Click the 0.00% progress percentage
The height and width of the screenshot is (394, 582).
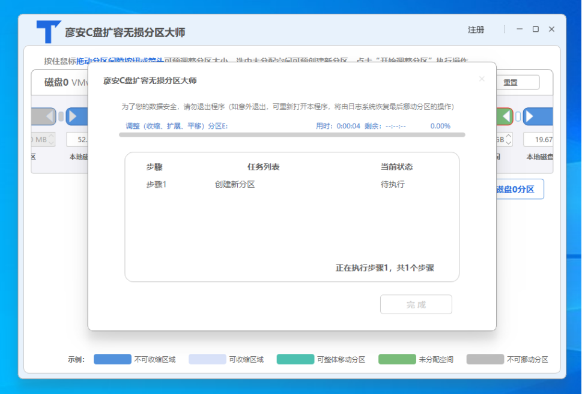pyautogui.click(x=440, y=126)
